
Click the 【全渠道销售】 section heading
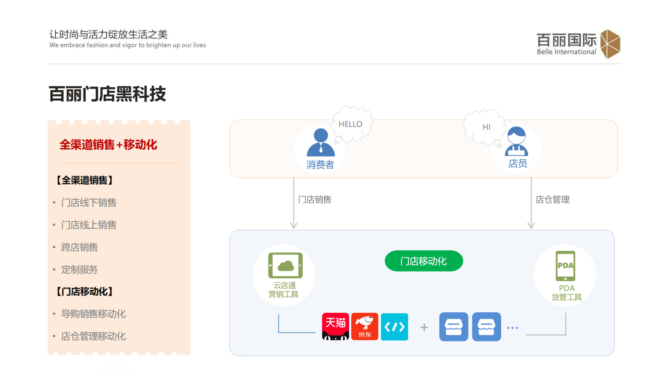pos(85,180)
